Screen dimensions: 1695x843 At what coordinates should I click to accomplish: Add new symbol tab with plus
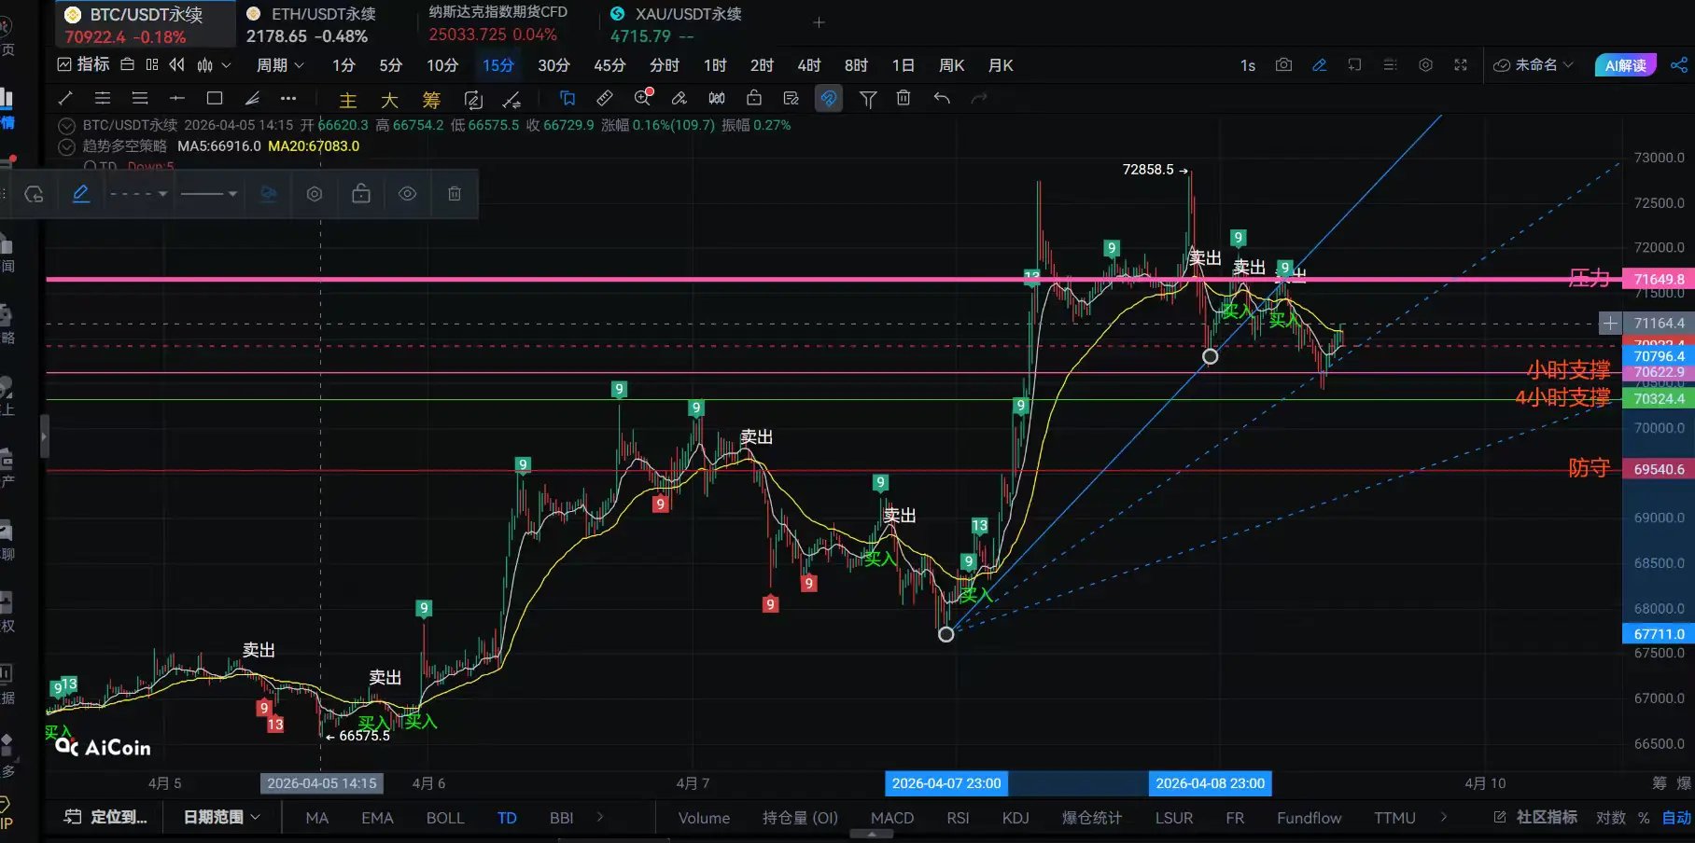(x=819, y=22)
